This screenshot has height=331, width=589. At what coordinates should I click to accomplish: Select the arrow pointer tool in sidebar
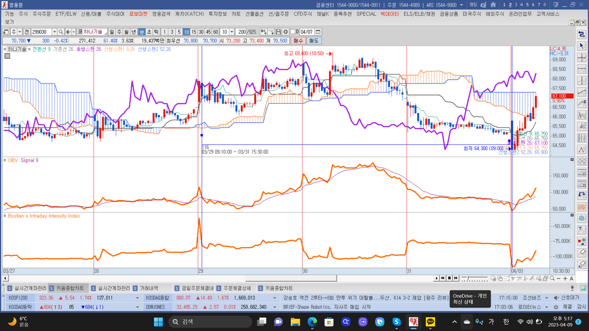[582, 46]
